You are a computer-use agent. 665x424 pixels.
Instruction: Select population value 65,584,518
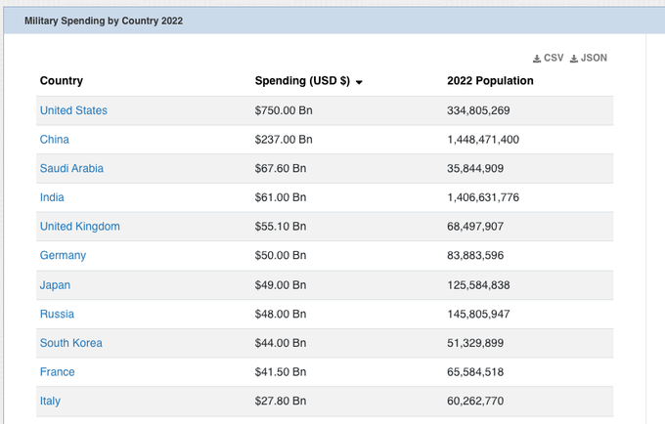pos(475,372)
